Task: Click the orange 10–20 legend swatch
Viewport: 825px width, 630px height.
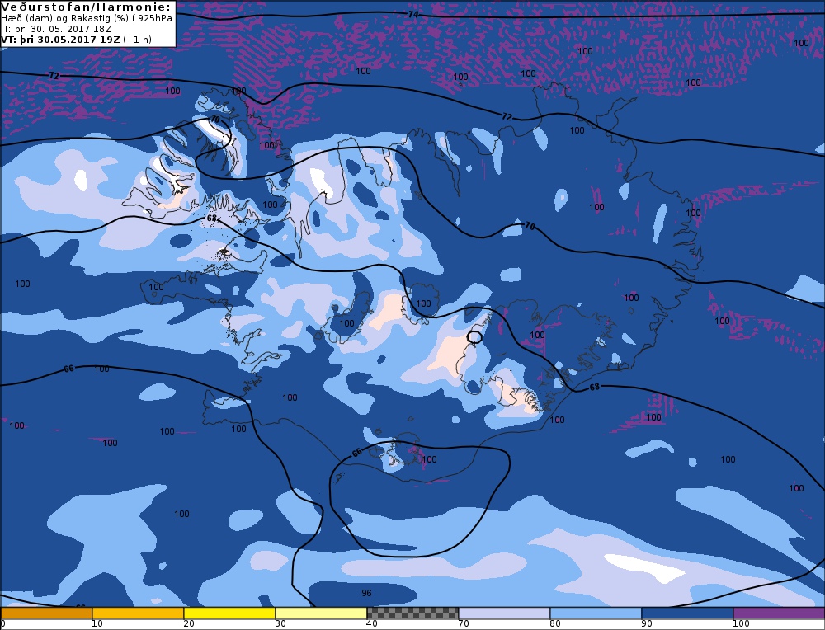Action: 138,614
